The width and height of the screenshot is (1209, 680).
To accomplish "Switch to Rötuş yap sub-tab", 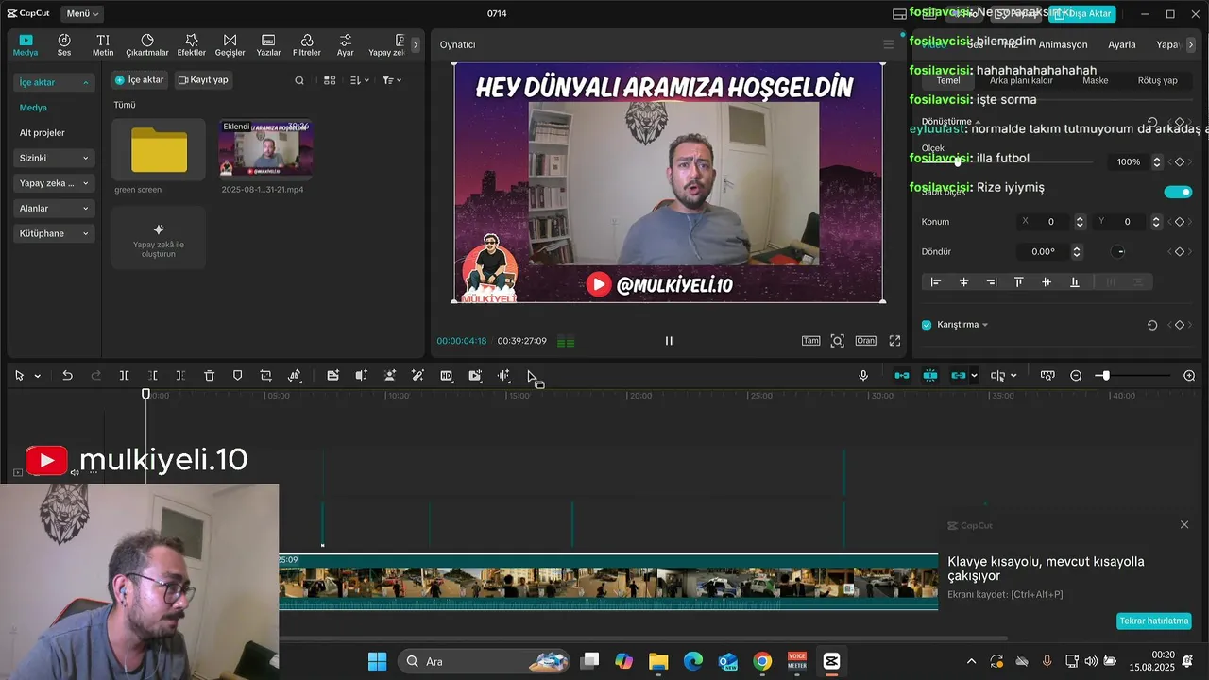I will coord(1157,81).
